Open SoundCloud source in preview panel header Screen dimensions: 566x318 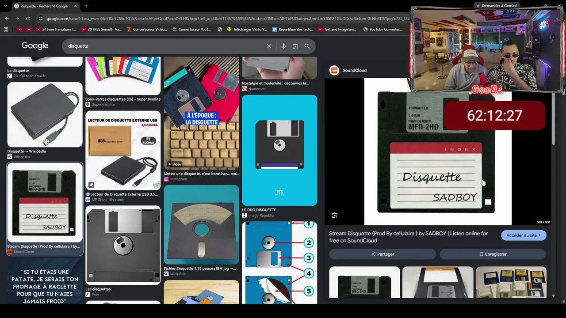coord(348,70)
